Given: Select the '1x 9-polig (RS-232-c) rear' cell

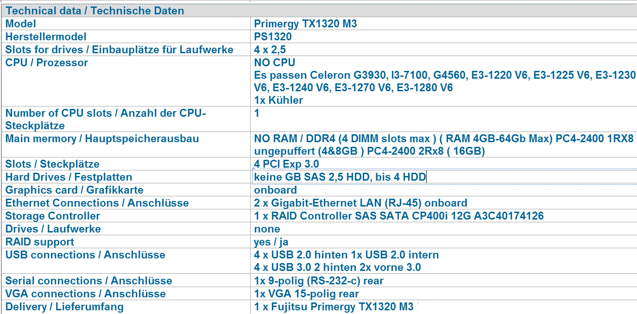Looking at the screenshot, I should [x=319, y=281].
